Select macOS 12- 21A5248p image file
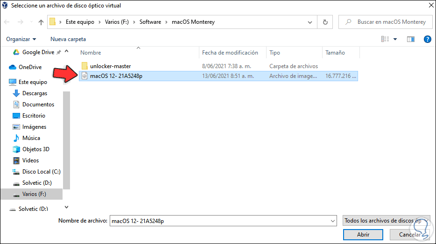436x244 pixels. (x=218, y=76)
